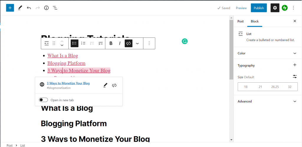Edit the link with pencil icon
Image resolution: width=302 pixels, height=147 pixels.
pos(105,85)
